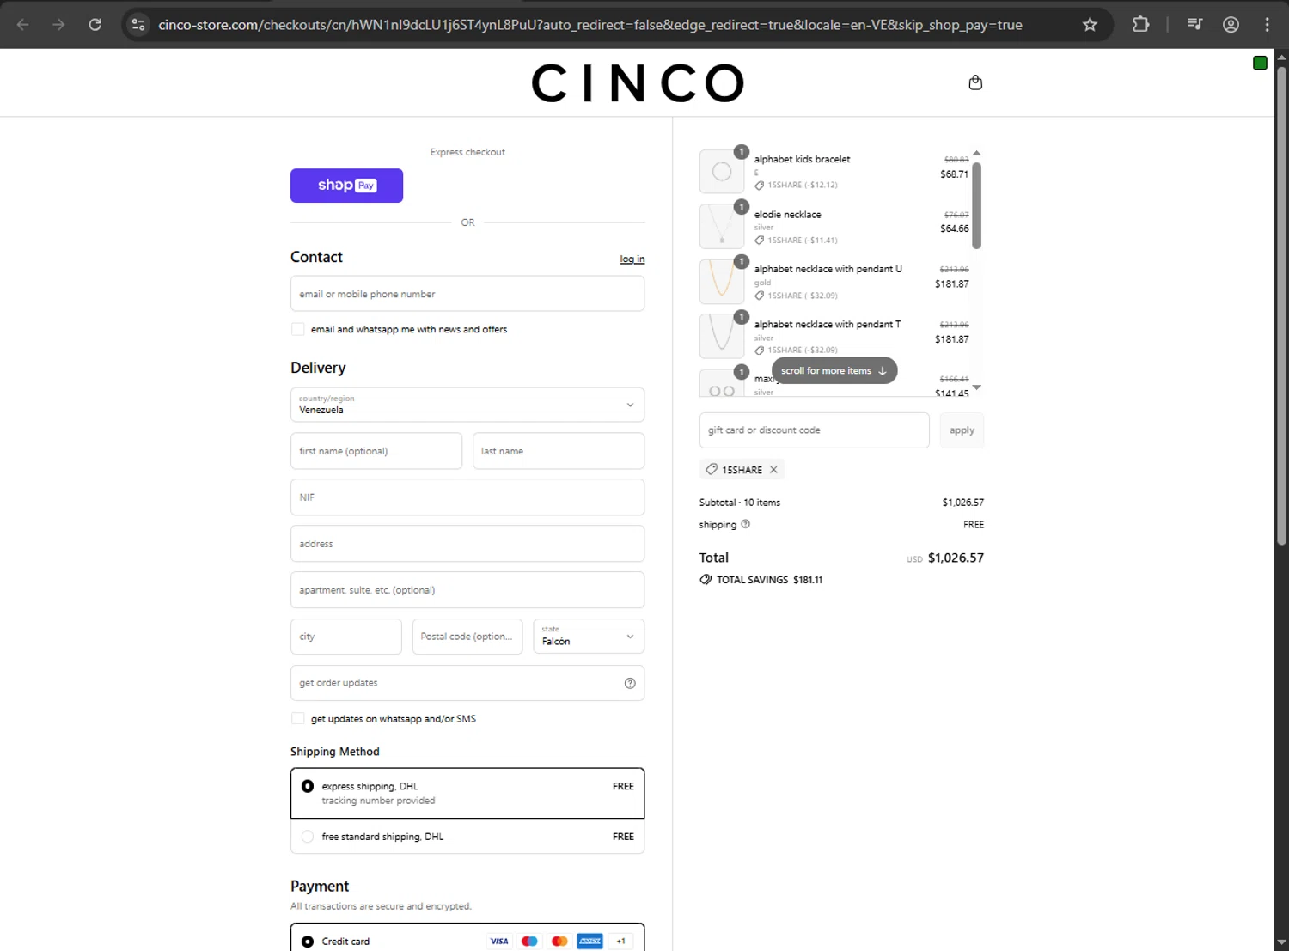Click the Mastercard logo

coord(559,942)
